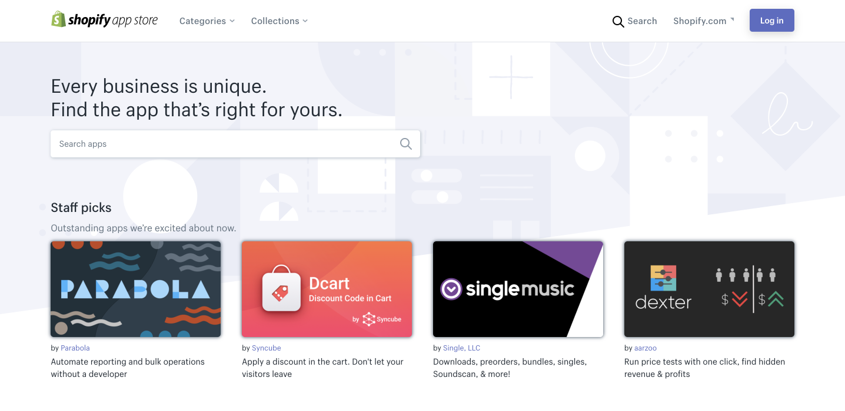This screenshot has width=845, height=411.
Task: Open the Parabola developer link
Action: tap(75, 348)
